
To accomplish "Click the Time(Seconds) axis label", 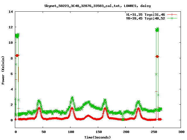I will coord(98,137).
